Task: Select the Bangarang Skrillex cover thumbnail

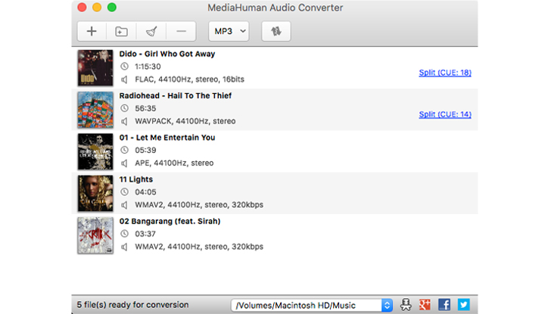Action: coord(95,235)
